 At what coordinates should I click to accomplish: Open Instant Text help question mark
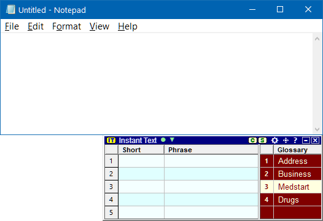295,140
